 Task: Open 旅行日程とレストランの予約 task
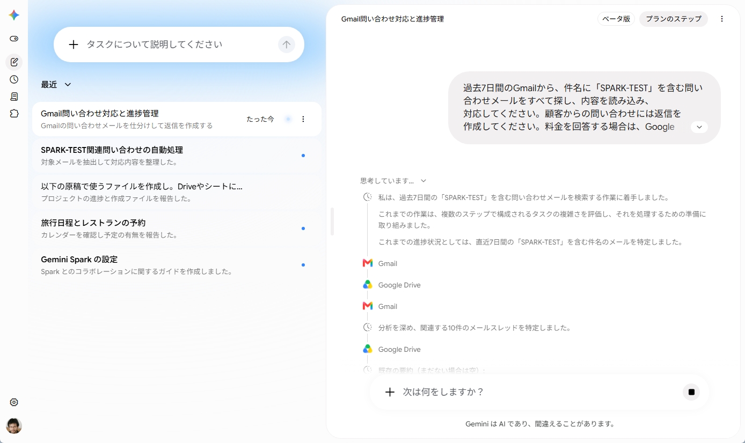coord(177,228)
